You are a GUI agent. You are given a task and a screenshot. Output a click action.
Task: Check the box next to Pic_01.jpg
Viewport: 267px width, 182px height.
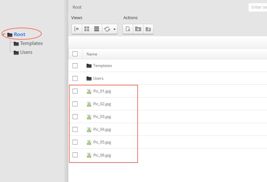(x=75, y=91)
